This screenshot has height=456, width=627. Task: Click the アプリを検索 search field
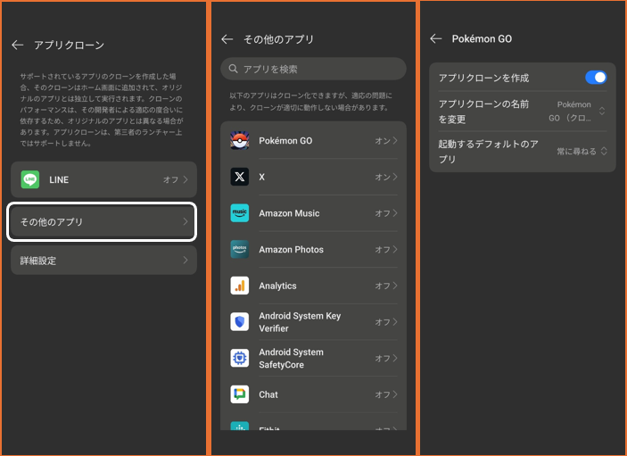tap(313, 69)
